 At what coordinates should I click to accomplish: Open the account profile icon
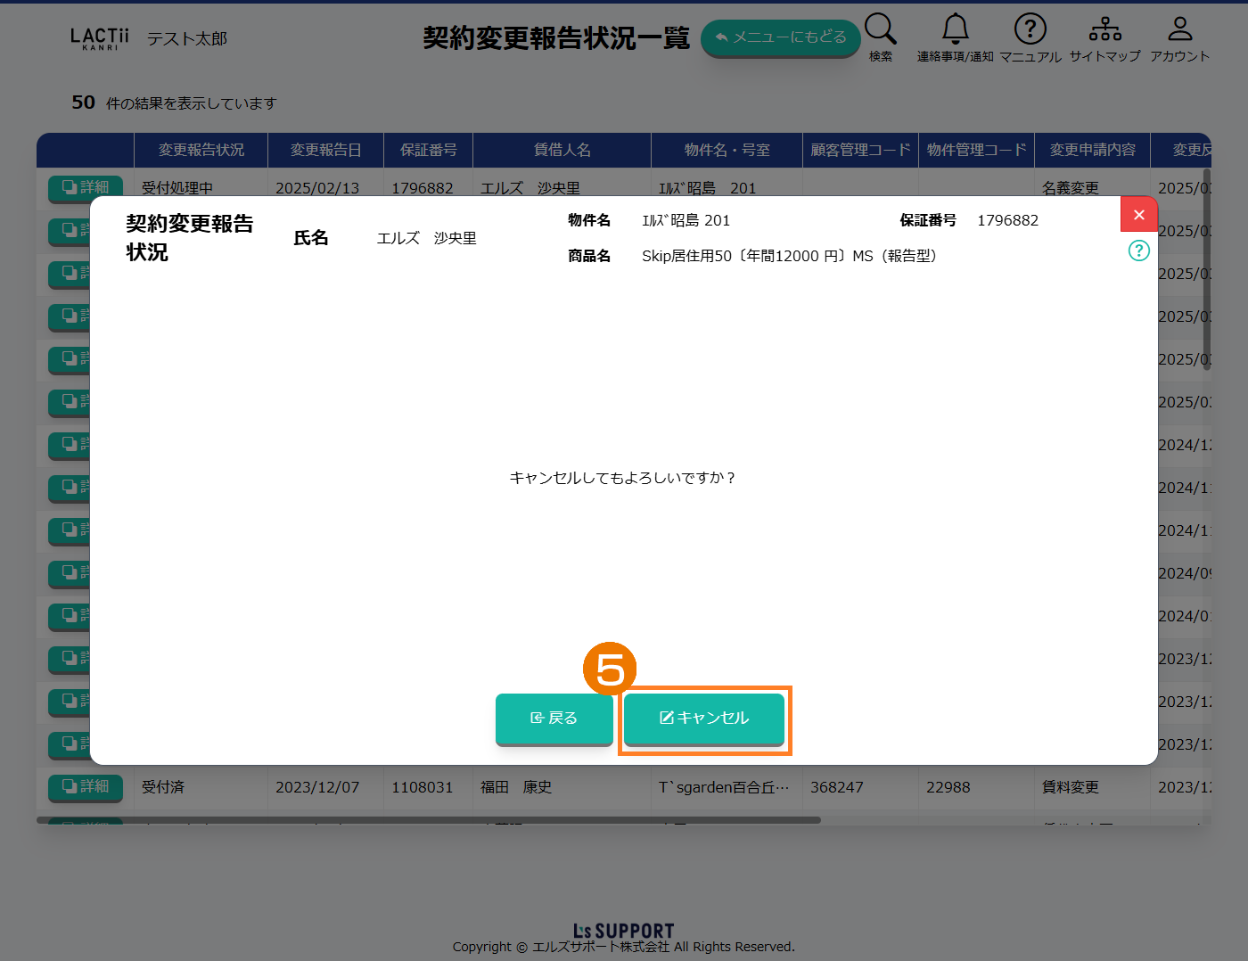tap(1179, 29)
